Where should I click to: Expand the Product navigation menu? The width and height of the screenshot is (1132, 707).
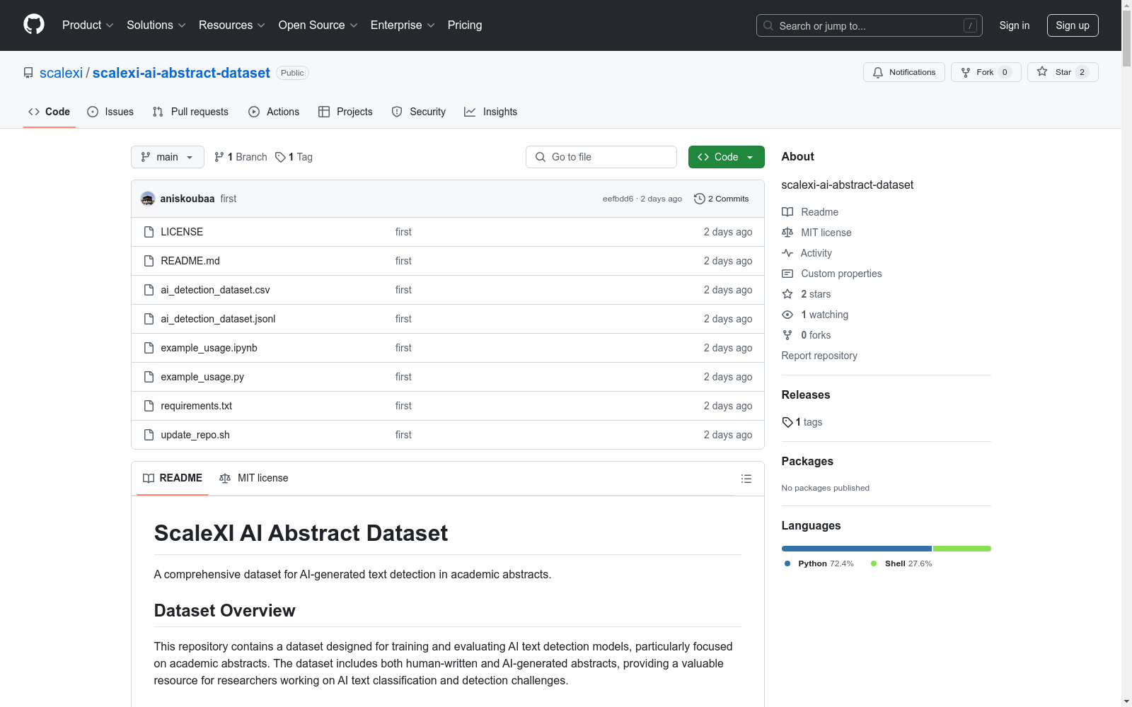(87, 25)
